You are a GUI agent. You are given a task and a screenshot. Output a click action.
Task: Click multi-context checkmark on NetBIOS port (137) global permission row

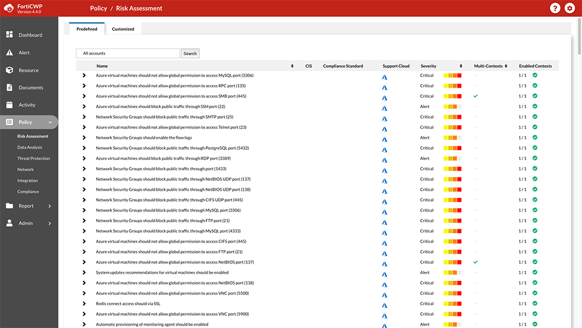[475, 262]
